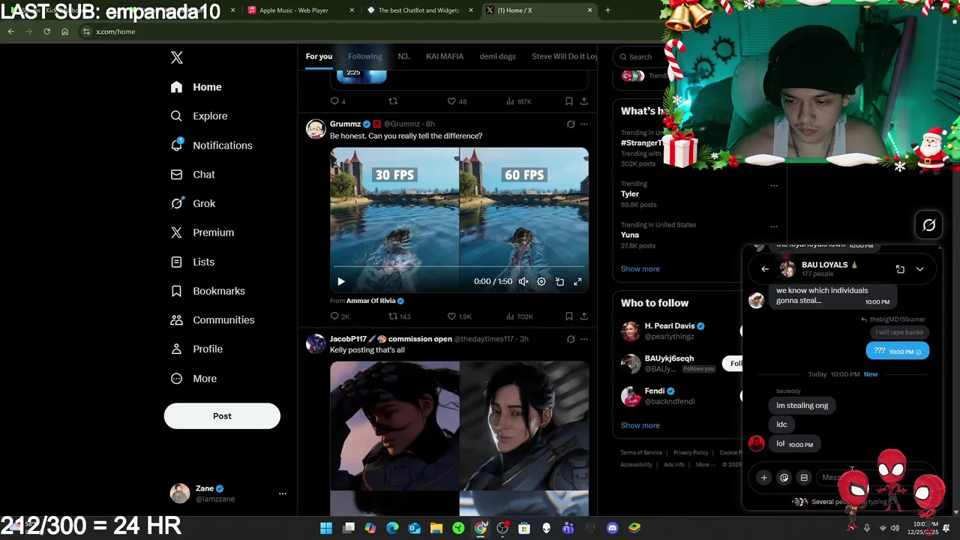Play the 30 FPS vs 60 FPS video

[341, 282]
